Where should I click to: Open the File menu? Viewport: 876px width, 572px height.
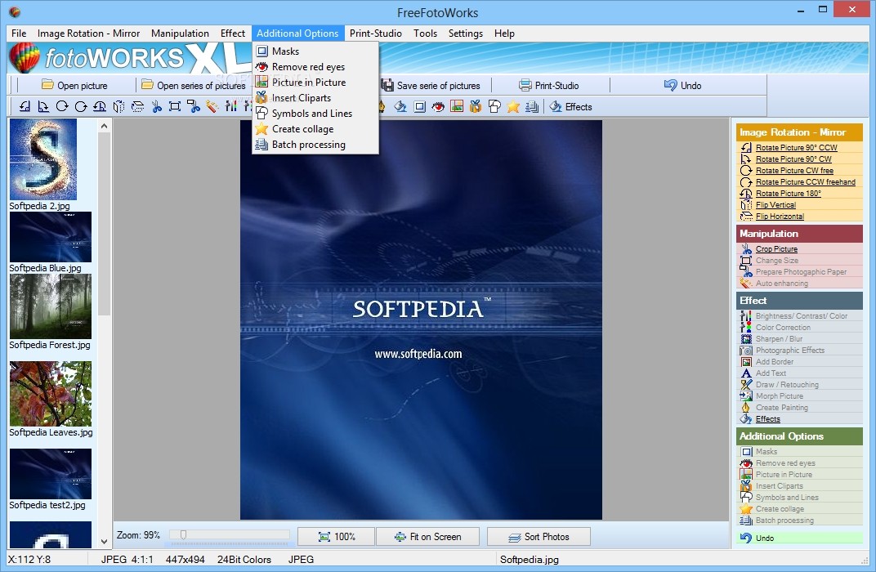[x=19, y=34]
